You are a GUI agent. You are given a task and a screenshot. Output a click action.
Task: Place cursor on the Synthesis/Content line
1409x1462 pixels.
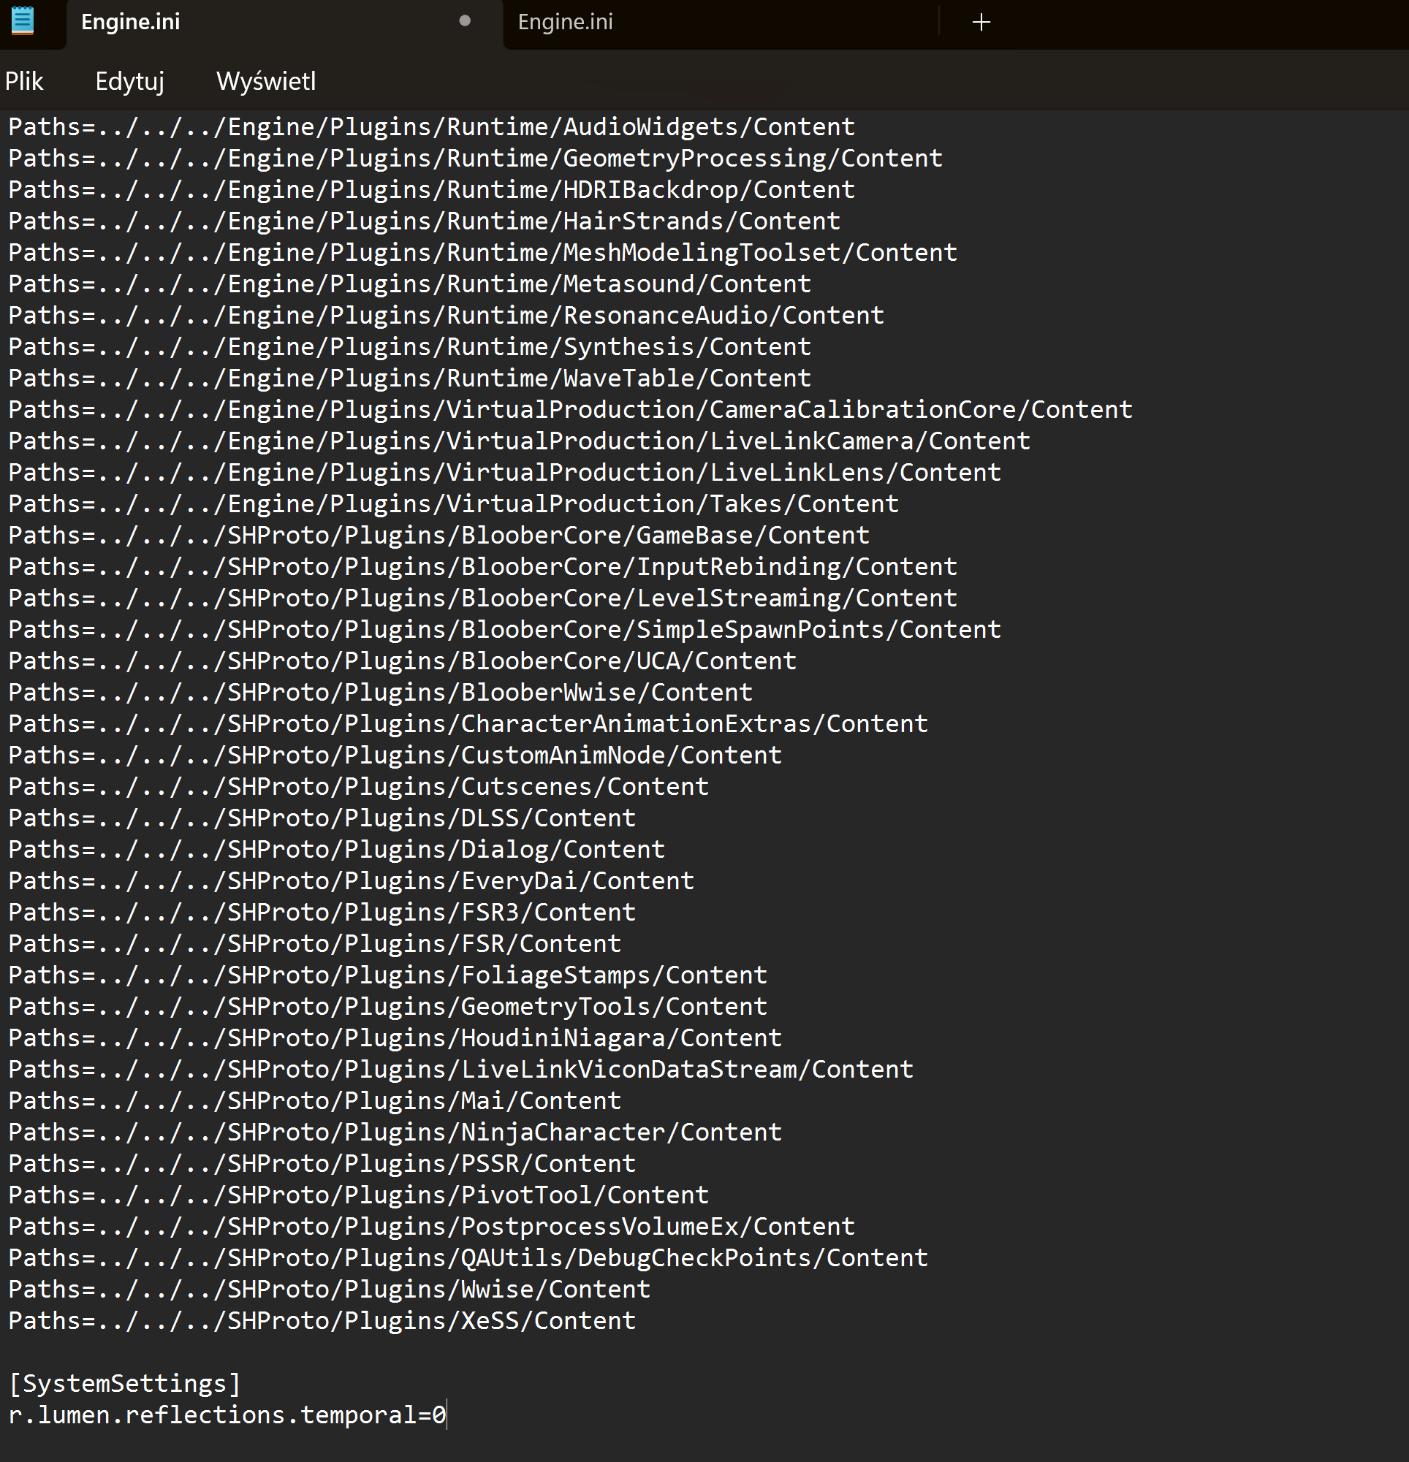(x=410, y=346)
